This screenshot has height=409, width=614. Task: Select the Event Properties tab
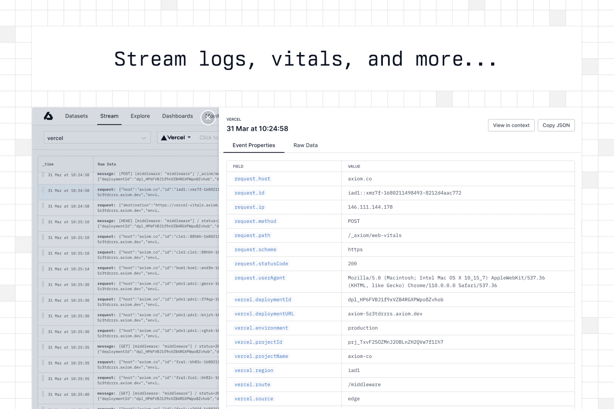254,145
